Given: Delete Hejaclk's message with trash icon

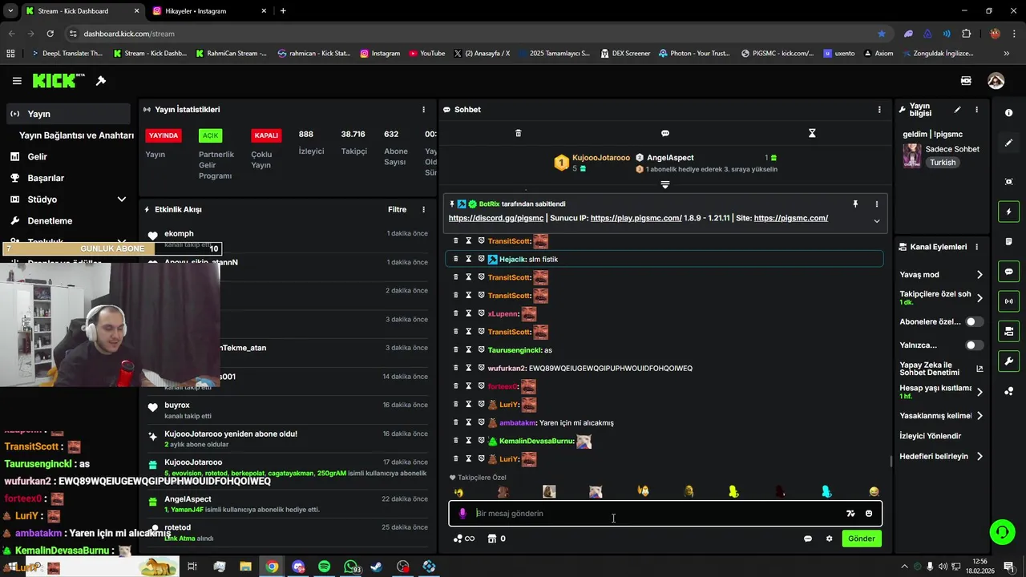Looking at the screenshot, I should coord(456,260).
